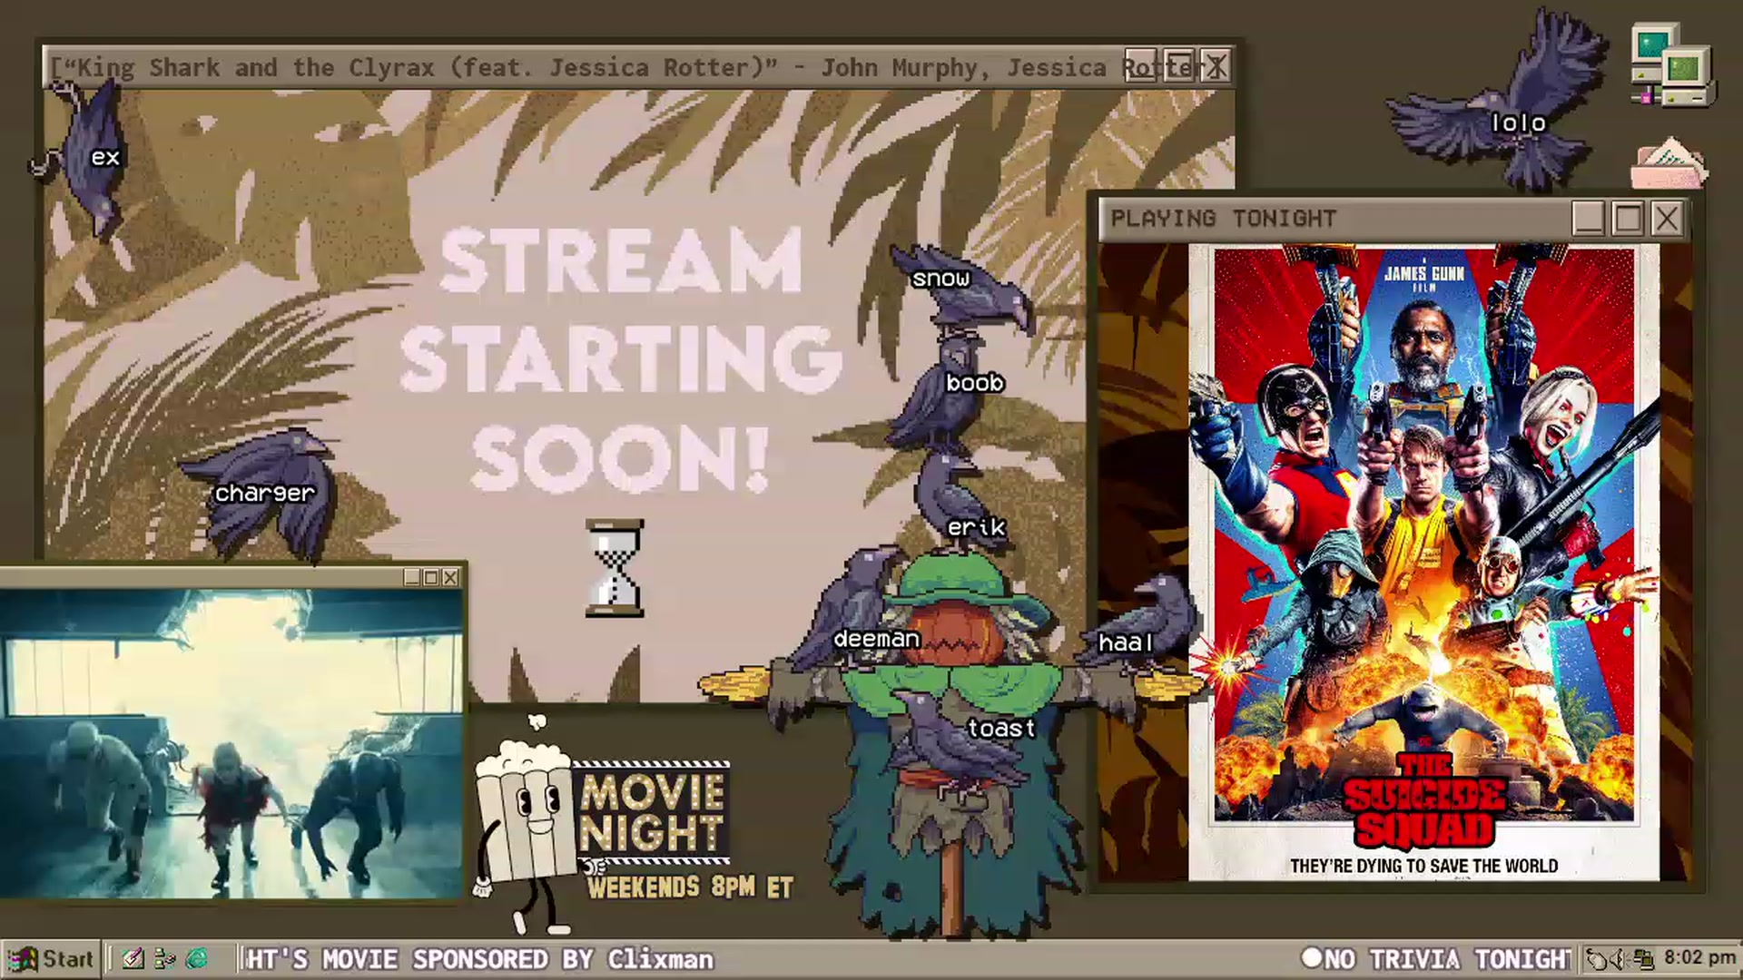Open the Start menu button
Viewport: 1743px width, 980px height.
(50, 959)
